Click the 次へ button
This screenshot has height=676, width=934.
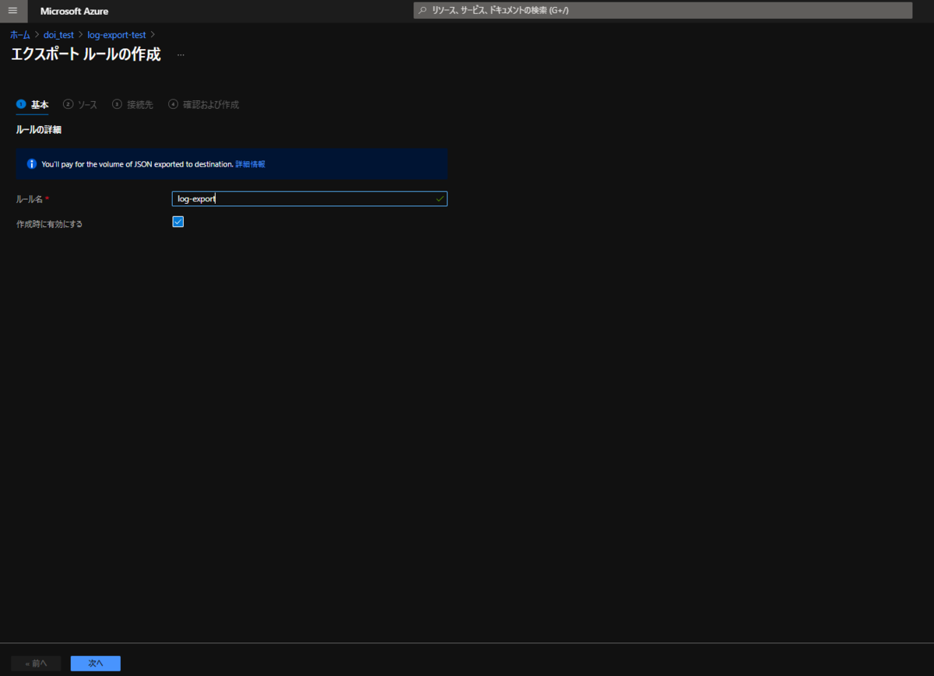click(96, 664)
